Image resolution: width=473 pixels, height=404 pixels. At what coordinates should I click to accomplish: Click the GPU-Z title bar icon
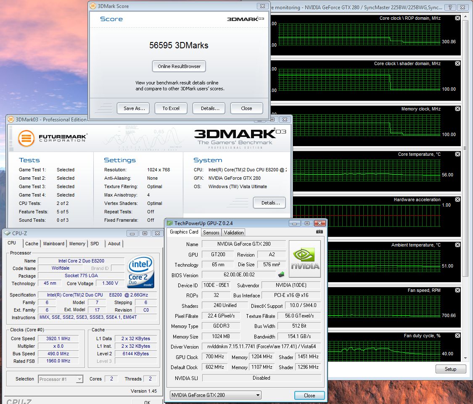(169, 223)
